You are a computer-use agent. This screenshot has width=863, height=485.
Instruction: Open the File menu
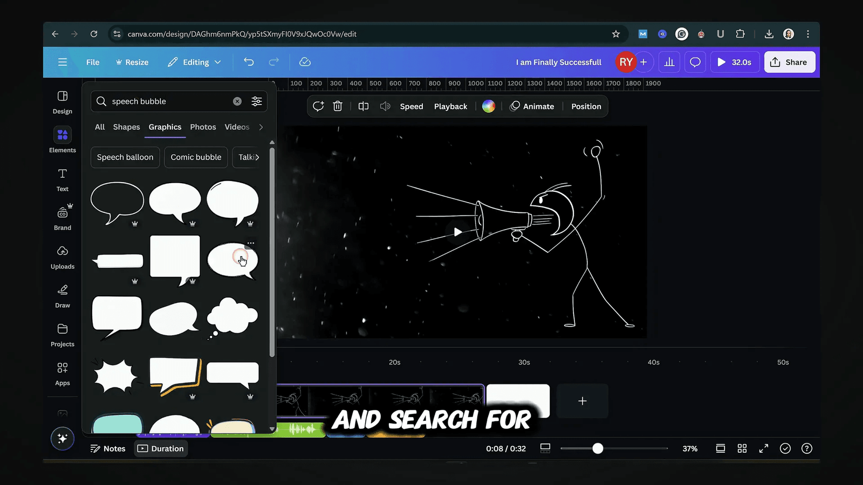click(x=92, y=62)
